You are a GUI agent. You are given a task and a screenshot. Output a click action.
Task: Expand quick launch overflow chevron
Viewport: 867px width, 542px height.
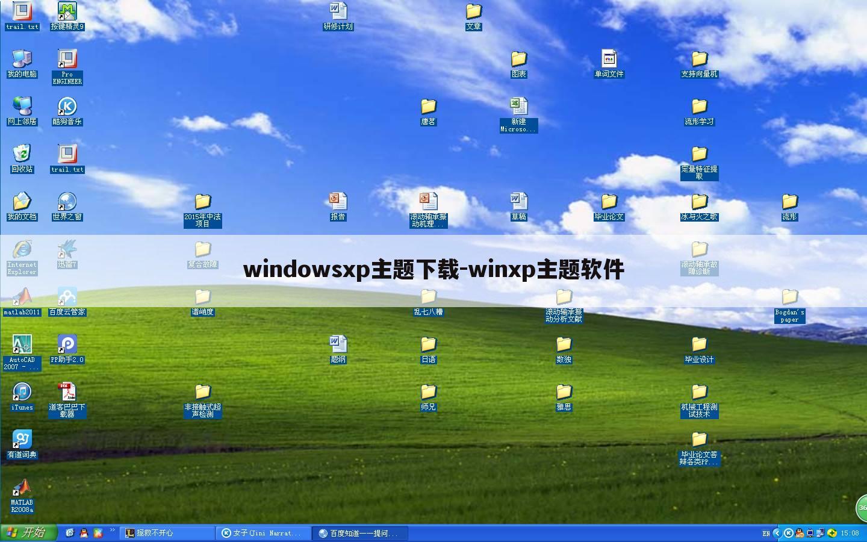112,530
